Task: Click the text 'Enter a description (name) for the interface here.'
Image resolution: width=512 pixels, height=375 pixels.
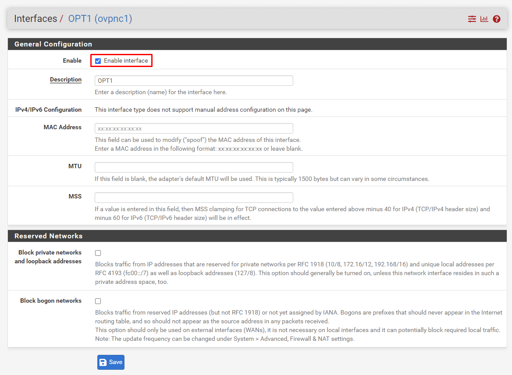Action: coord(160,92)
